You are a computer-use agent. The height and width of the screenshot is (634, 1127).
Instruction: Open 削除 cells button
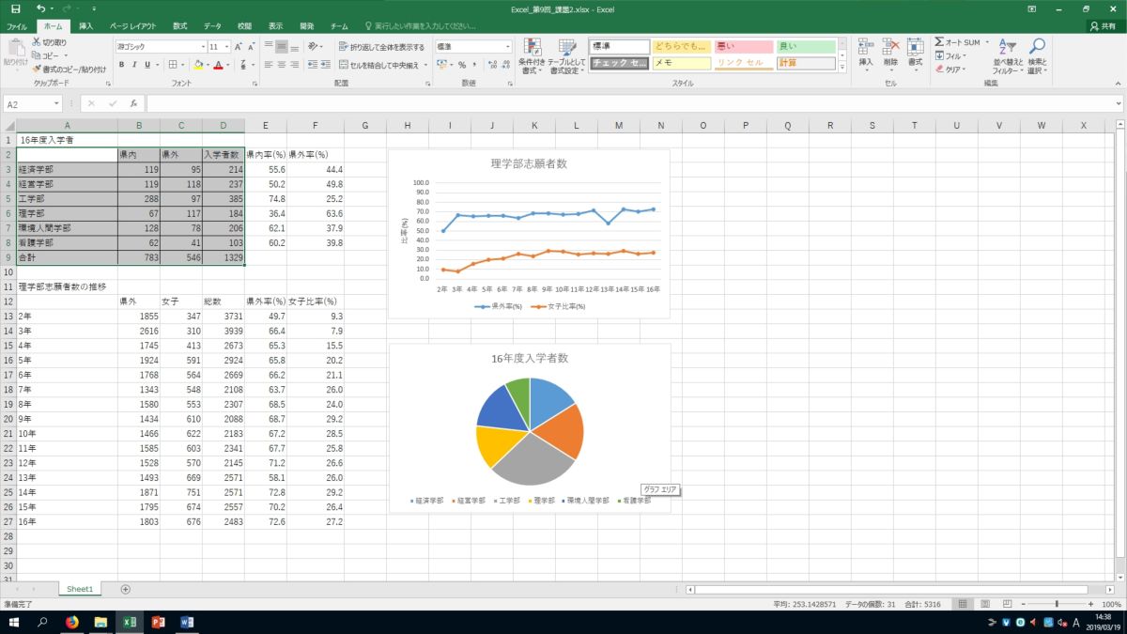pyautogui.click(x=890, y=56)
